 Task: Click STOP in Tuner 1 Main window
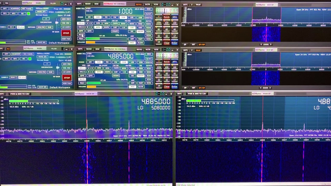point(66,33)
